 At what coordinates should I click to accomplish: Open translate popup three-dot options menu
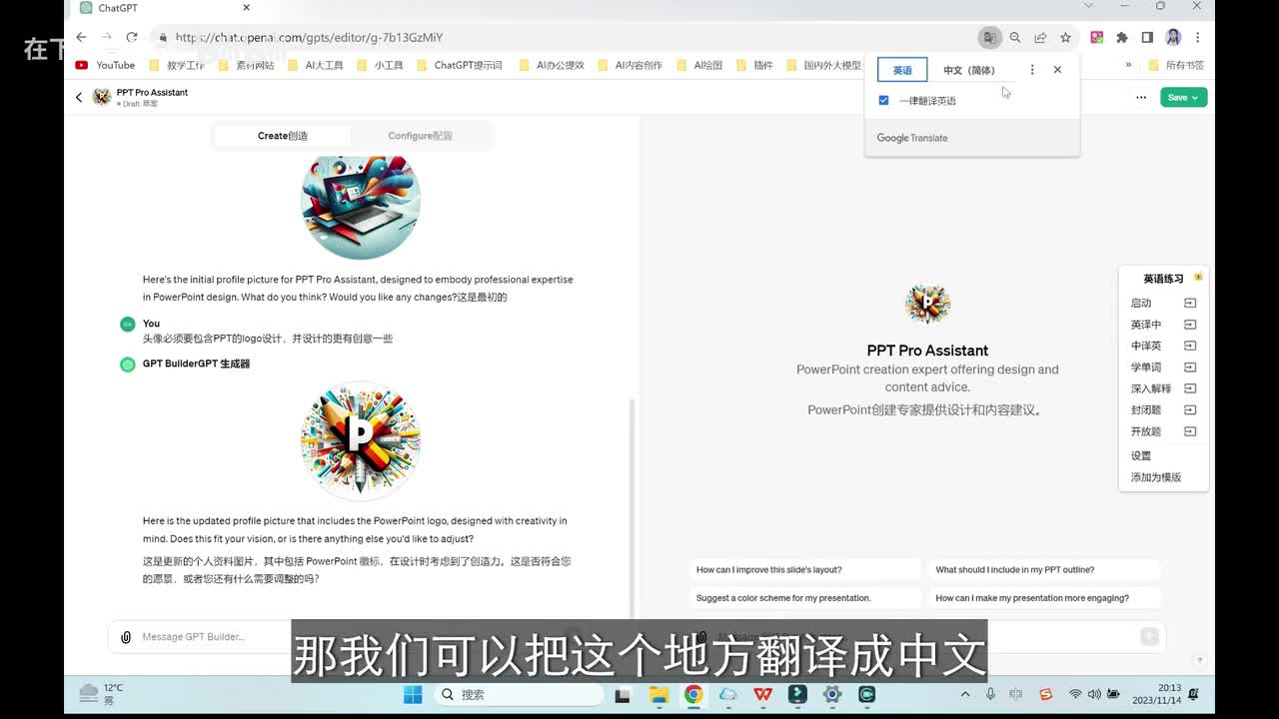pos(1032,70)
